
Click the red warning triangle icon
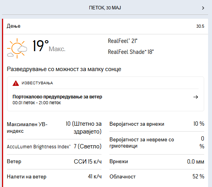(x=16, y=83)
